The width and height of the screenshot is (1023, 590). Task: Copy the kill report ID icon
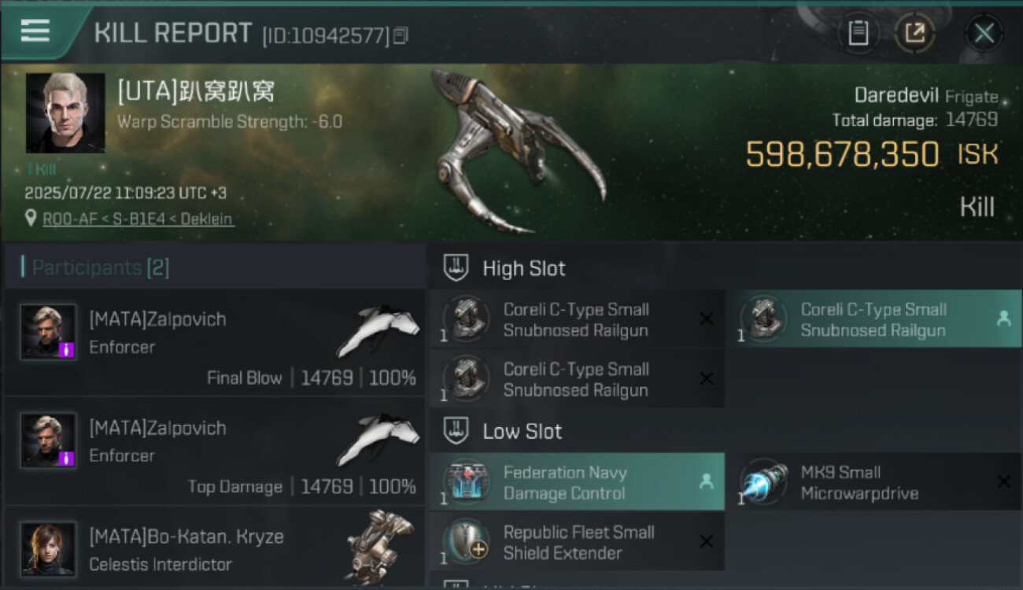coord(401,35)
